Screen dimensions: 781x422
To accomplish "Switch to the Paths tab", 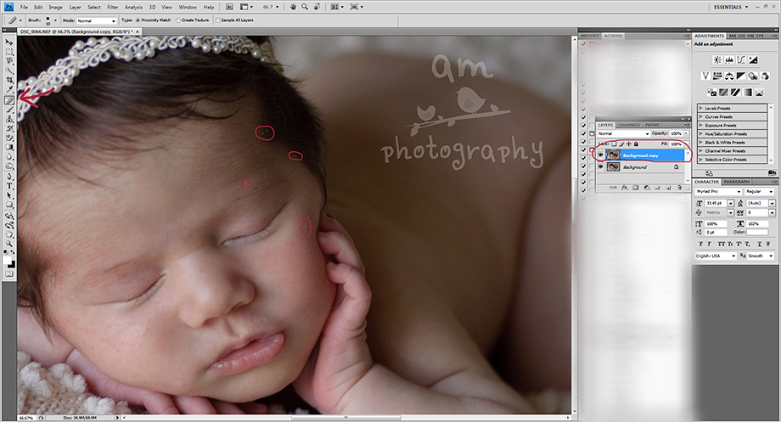I will tap(652, 125).
